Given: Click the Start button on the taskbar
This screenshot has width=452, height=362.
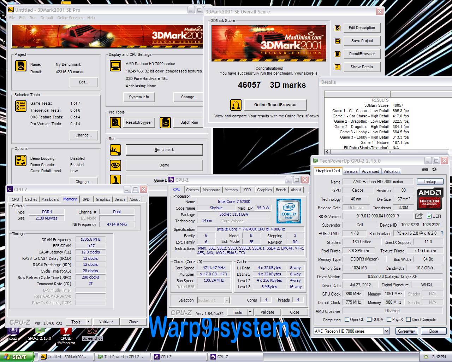Looking at the screenshot, I should click(x=17, y=357).
